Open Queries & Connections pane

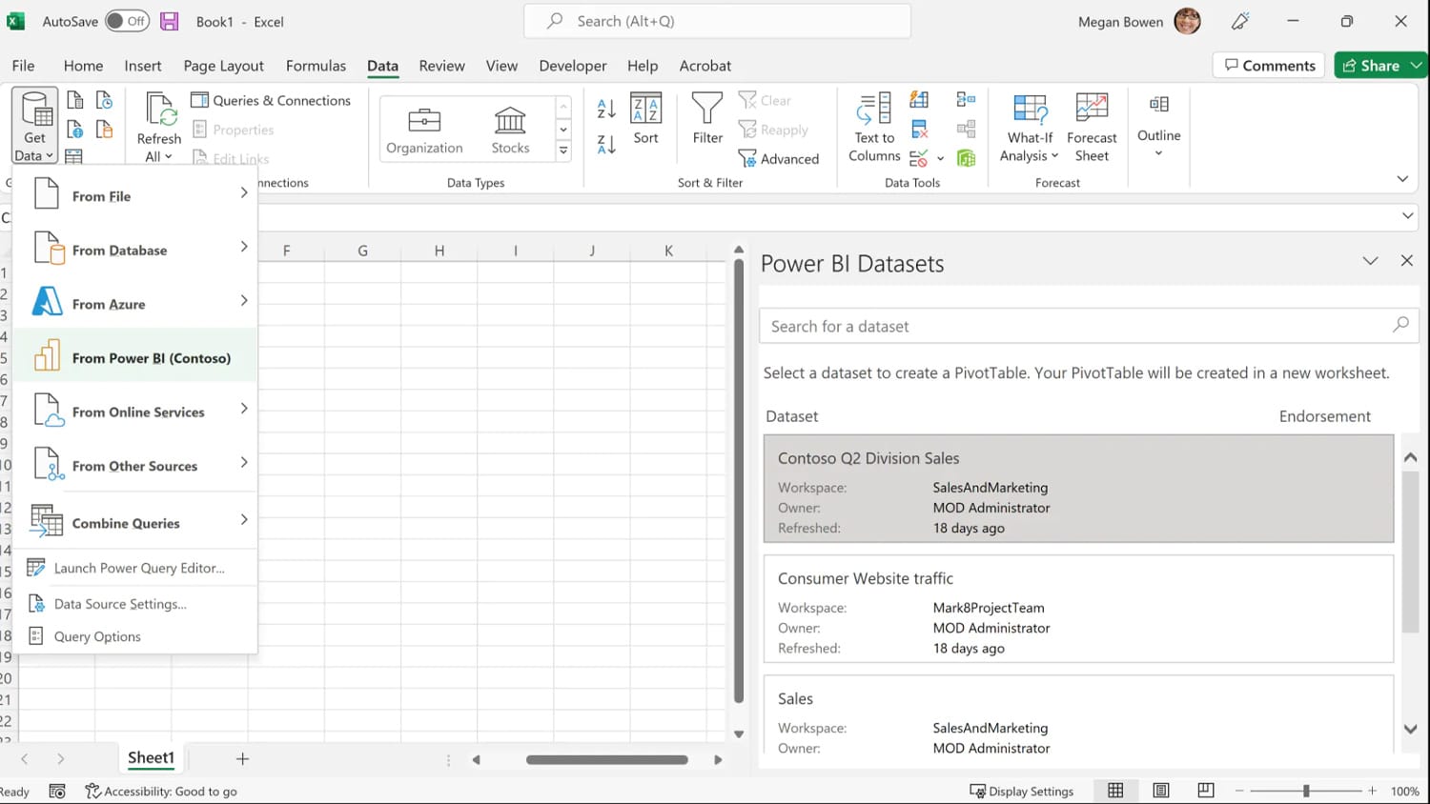click(x=271, y=100)
